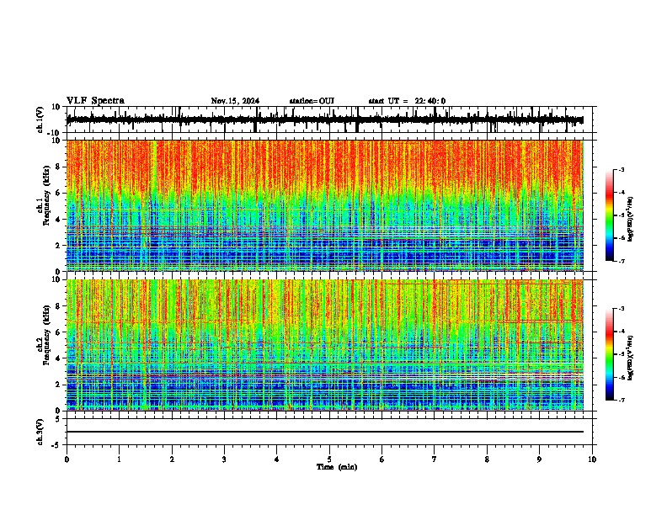Click the ch.2 color scale log(PSD) unit label
Screen dimensions: 667x515
631,358
